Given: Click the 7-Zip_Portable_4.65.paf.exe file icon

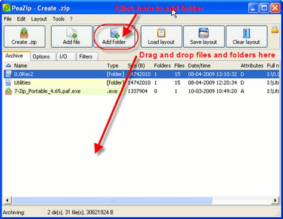Looking at the screenshot, I should [8, 91].
